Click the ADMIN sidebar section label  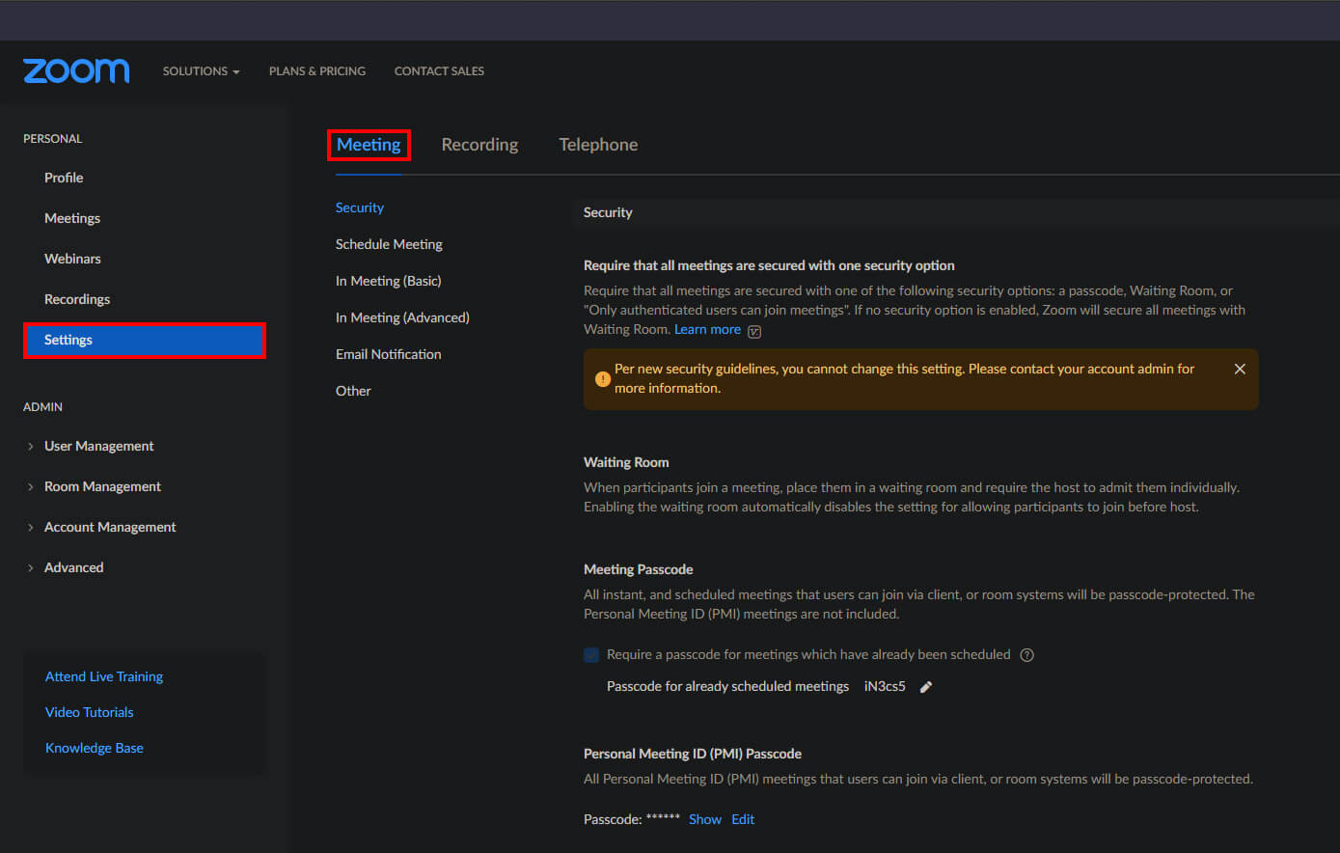[42, 407]
